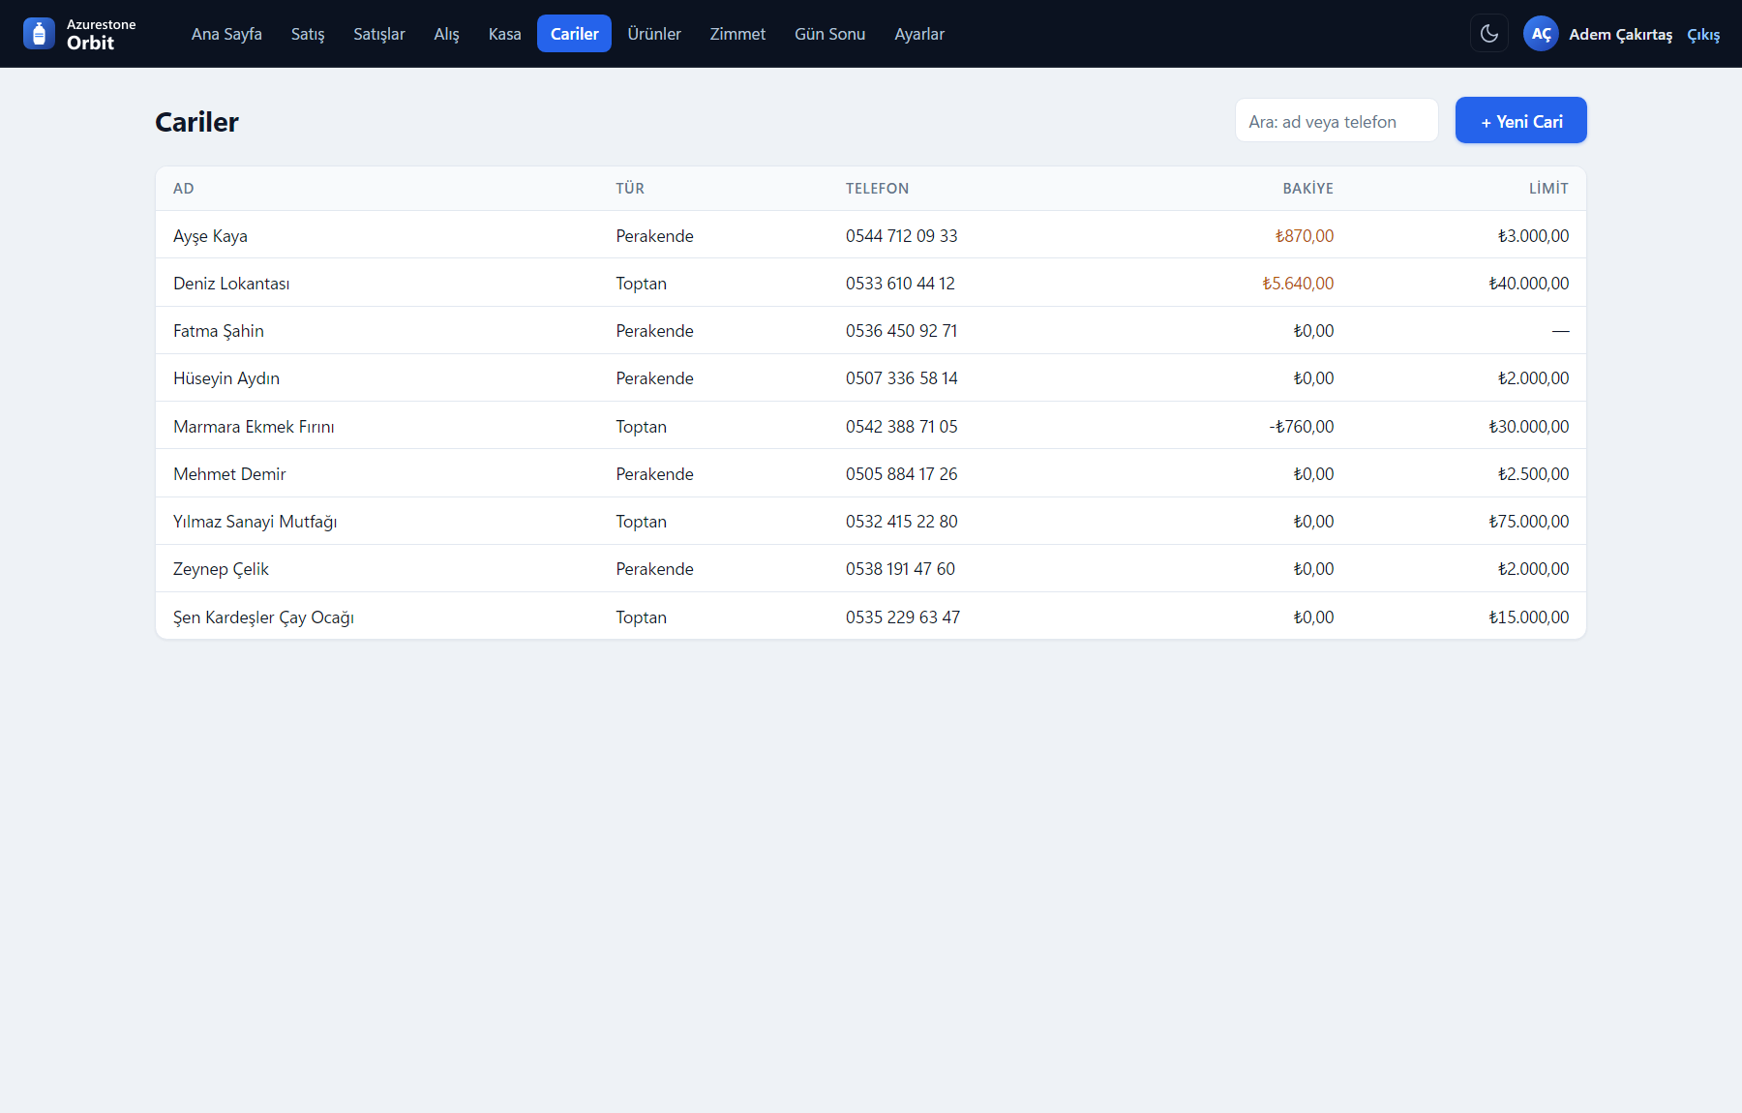Click the ₺75.000,00 limit value
Viewport: 1742px width, 1113px height.
coord(1529,522)
